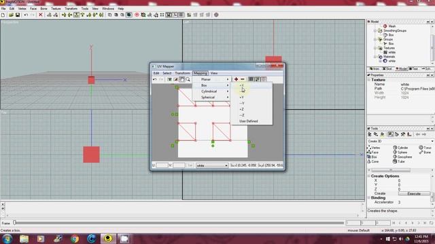Open the File Explorer folder in taskbar

(x=24, y=239)
